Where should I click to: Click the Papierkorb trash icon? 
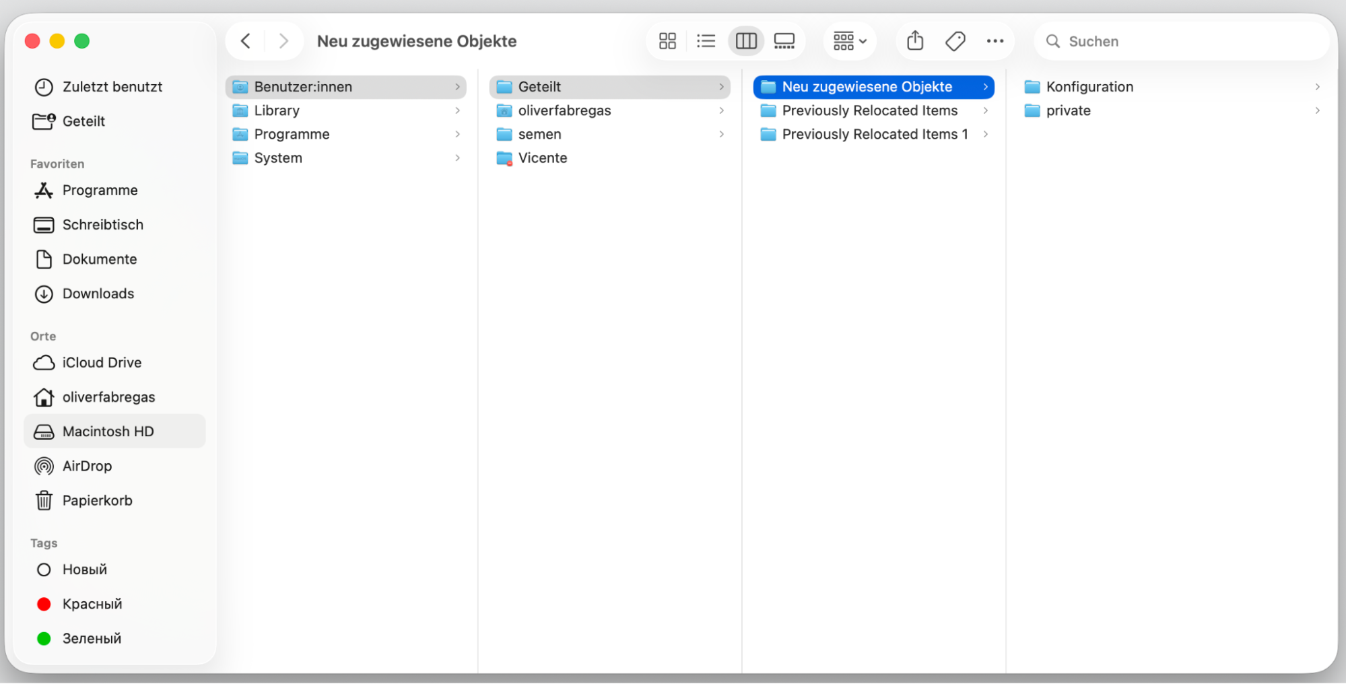44,500
